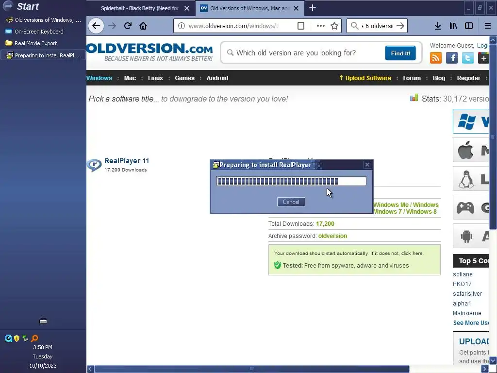Select the Games controller platform tile

[471, 207]
